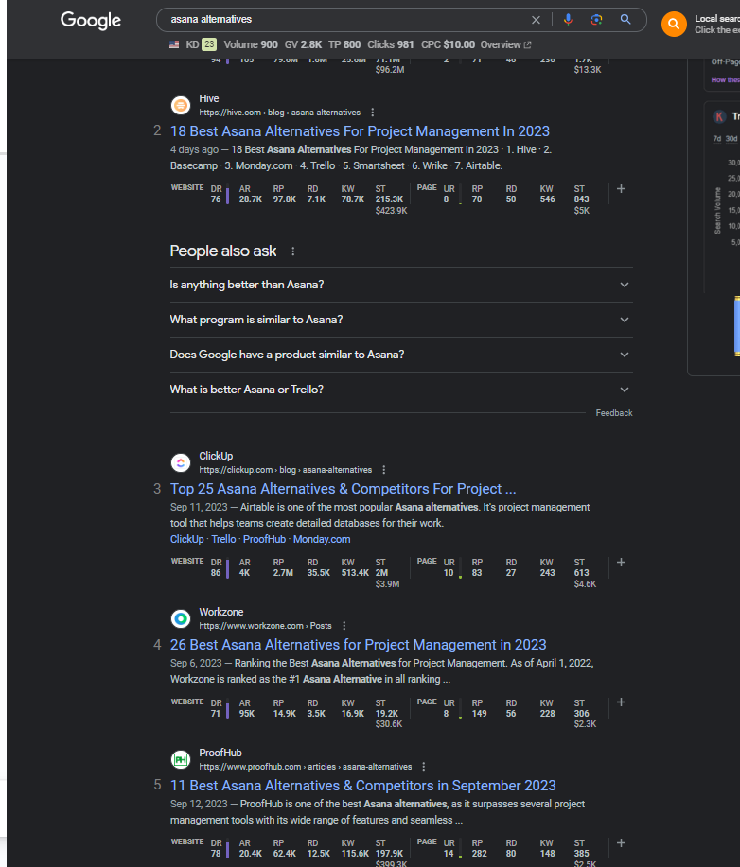
Task: Click plus icon in ProofHub metrics row
Action: point(621,843)
